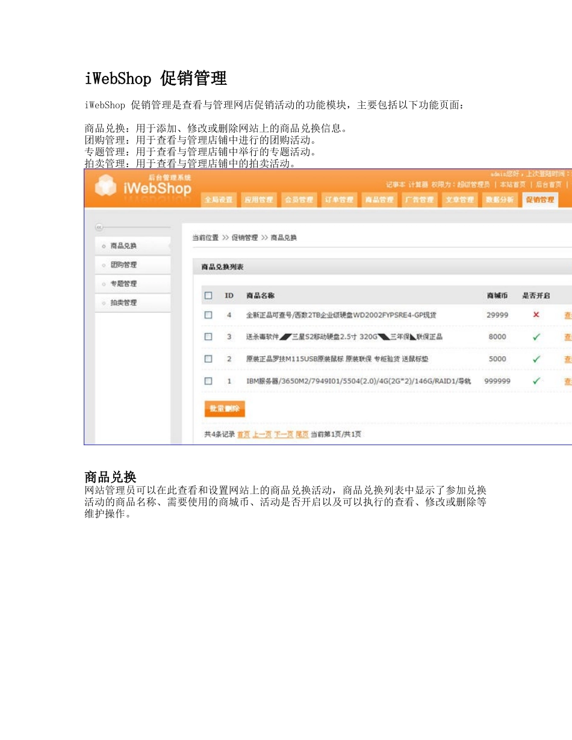Open the 应用管理 tab
Image resolution: width=572 pixels, height=740 pixels.
pos(258,200)
